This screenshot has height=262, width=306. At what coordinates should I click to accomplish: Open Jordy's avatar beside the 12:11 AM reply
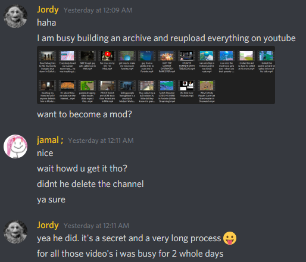click(x=15, y=232)
